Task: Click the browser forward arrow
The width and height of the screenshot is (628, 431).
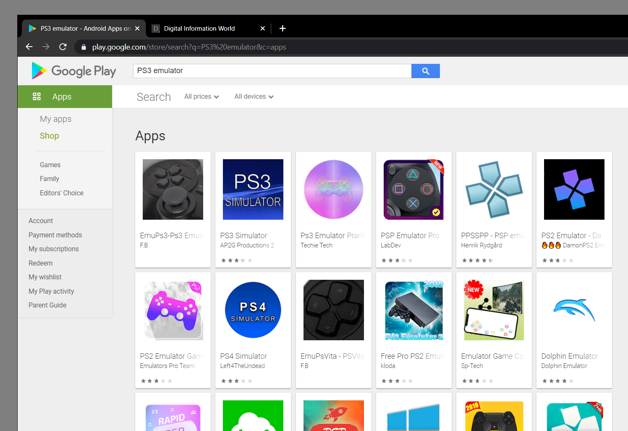Action: pyautogui.click(x=46, y=47)
